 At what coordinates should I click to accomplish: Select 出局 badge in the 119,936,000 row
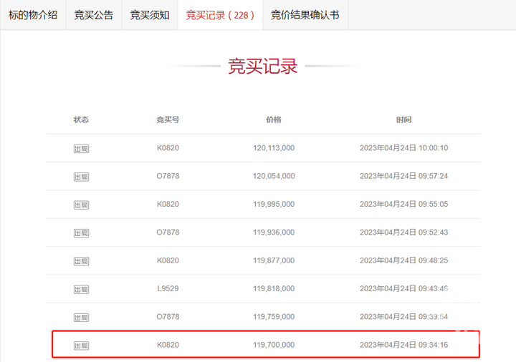click(x=81, y=233)
